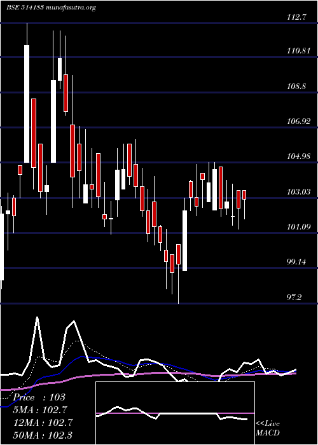Click the 99.14 price axis label

click(x=297, y=262)
